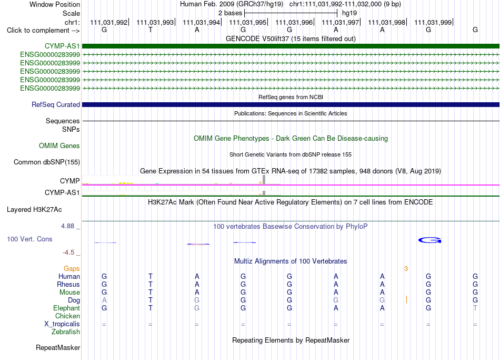Click the "chr1:" ruler label
Screen dimensions: 500x360
pos(72,22)
